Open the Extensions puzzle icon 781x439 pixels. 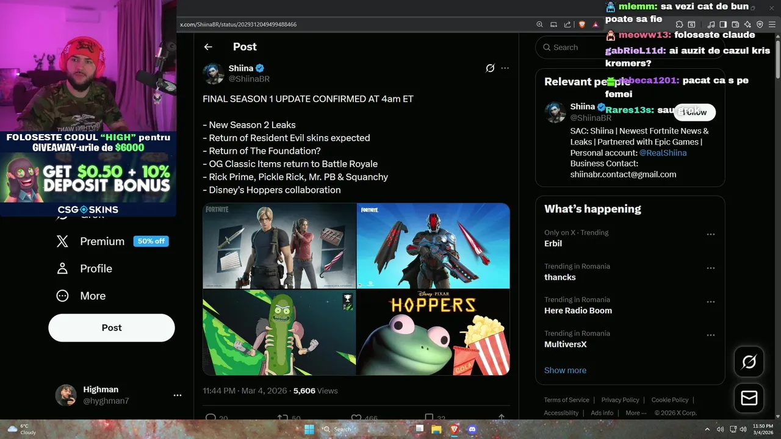point(679,24)
